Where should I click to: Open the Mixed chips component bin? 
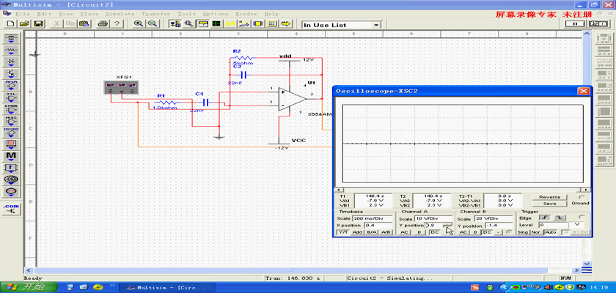(x=12, y=133)
